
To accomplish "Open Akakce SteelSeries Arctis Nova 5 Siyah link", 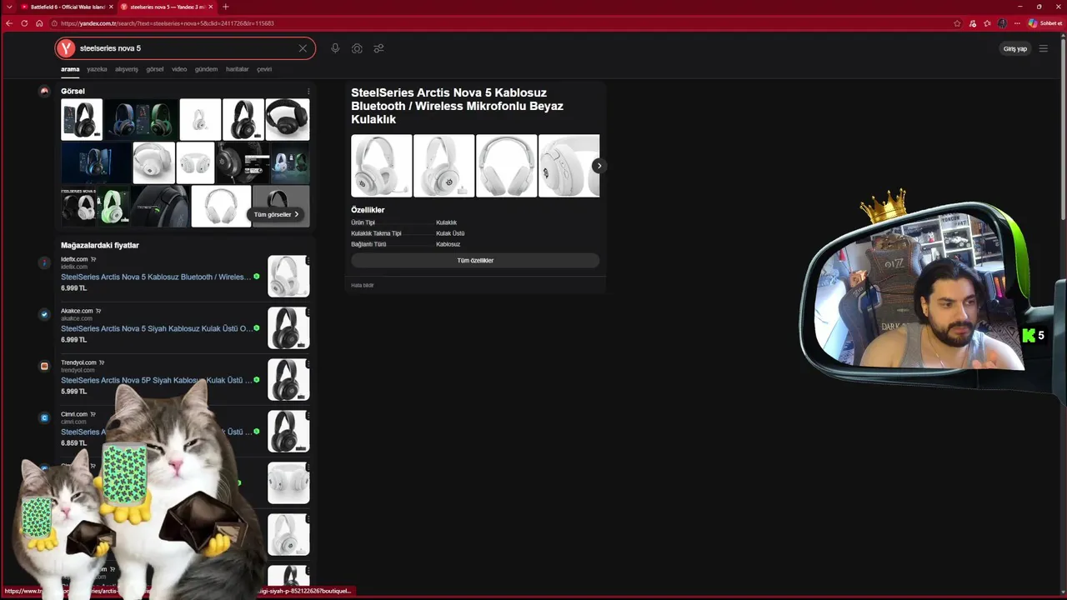I will pos(156,328).
